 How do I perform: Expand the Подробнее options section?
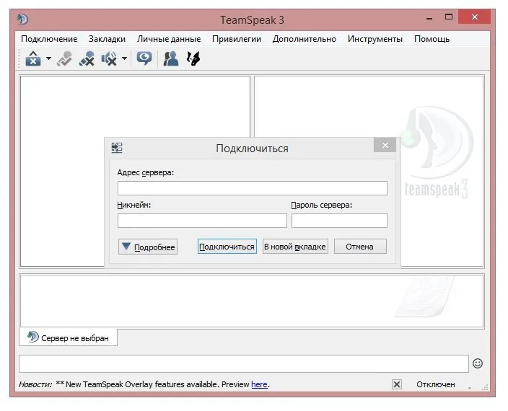[148, 247]
